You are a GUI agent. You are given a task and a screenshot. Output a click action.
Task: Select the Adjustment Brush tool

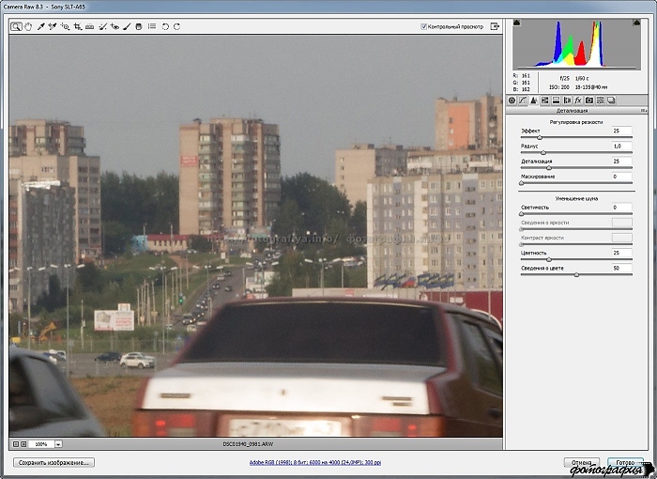[127, 27]
